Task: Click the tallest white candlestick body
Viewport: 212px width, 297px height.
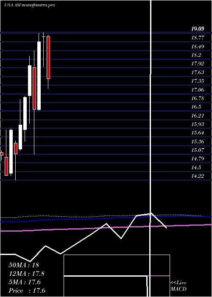Action: [x=39, y=76]
